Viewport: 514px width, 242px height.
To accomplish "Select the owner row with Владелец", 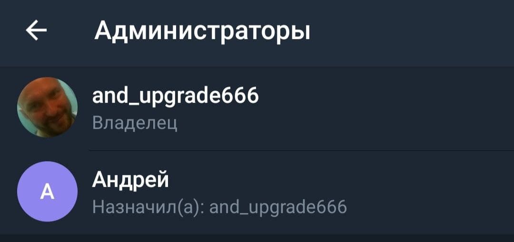I will pyautogui.click(x=257, y=108).
